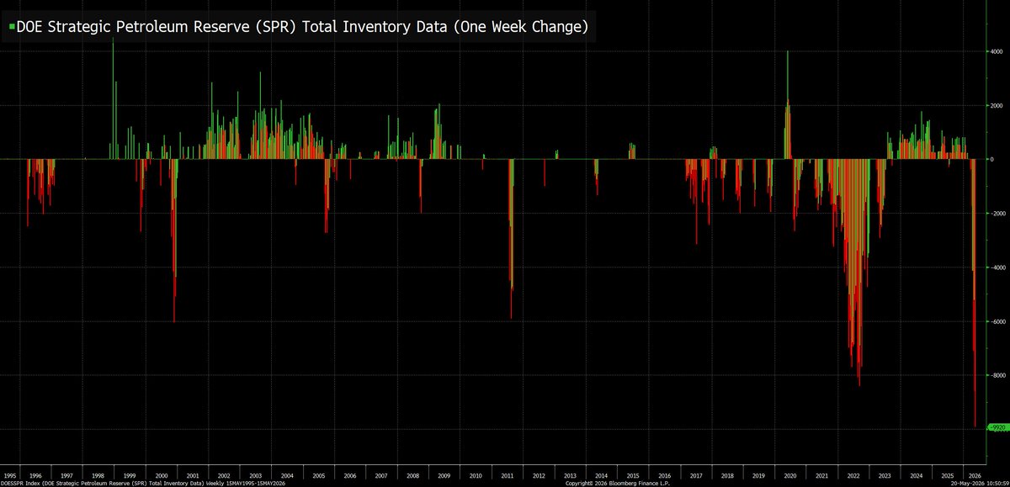The width and height of the screenshot is (1010, 487).
Task: Click the 1999 year label on x-axis
Action: 130,475
